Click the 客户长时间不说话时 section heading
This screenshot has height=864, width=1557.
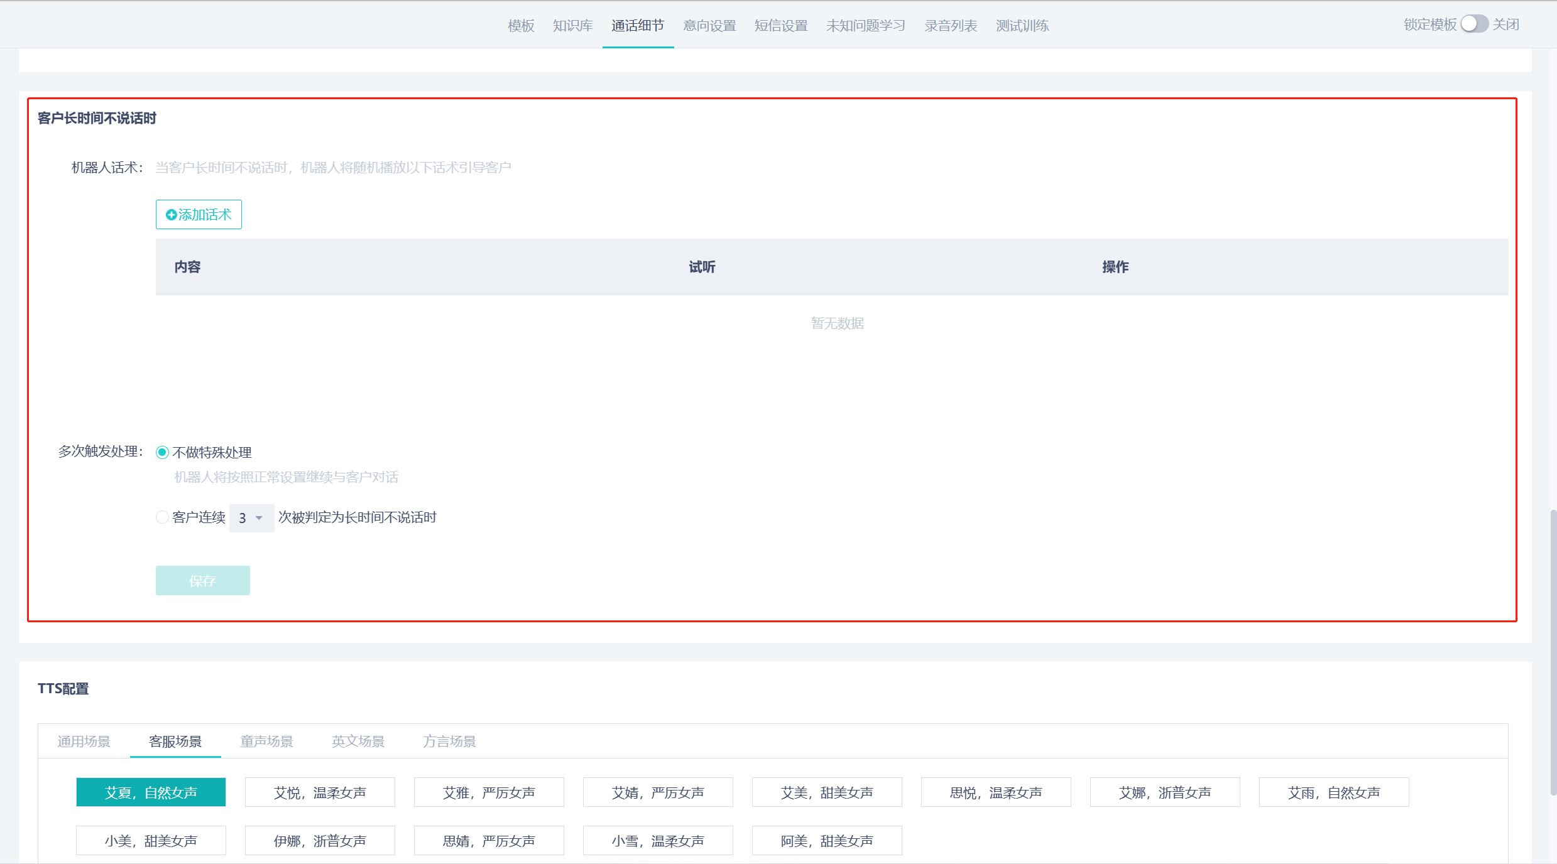(97, 118)
